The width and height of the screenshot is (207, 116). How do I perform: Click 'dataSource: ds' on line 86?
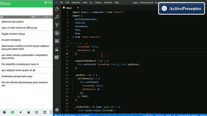tap(91, 89)
